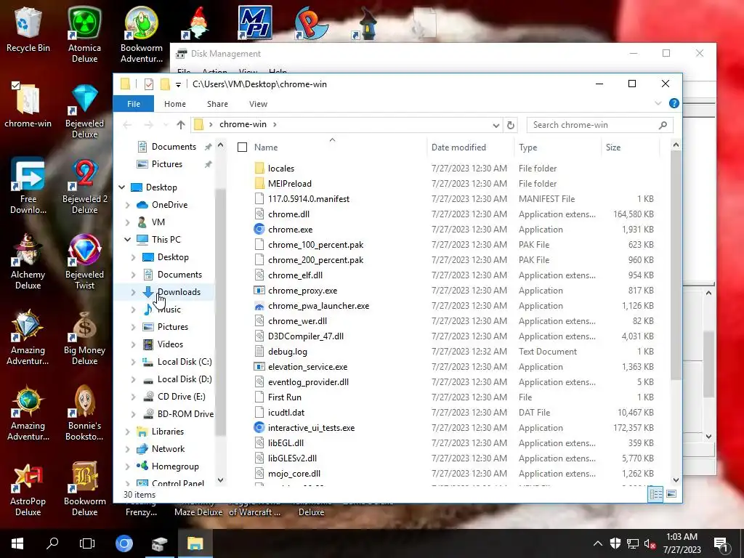Click the file list vertical scrollbar
This screenshot has width=744, height=558.
click(676, 266)
